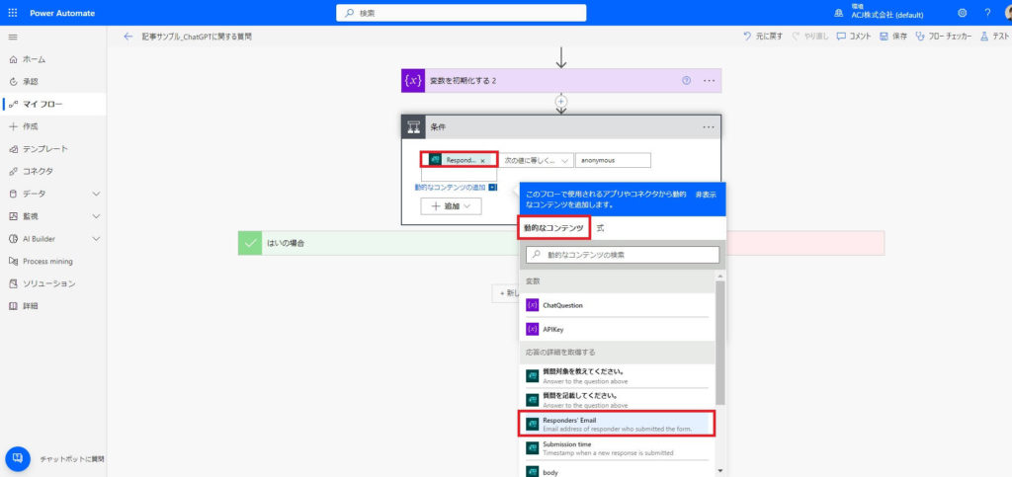Click help icon on 変数を初期化する 2 card
The height and width of the screenshot is (477, 1012).
(x=686, y=81)
